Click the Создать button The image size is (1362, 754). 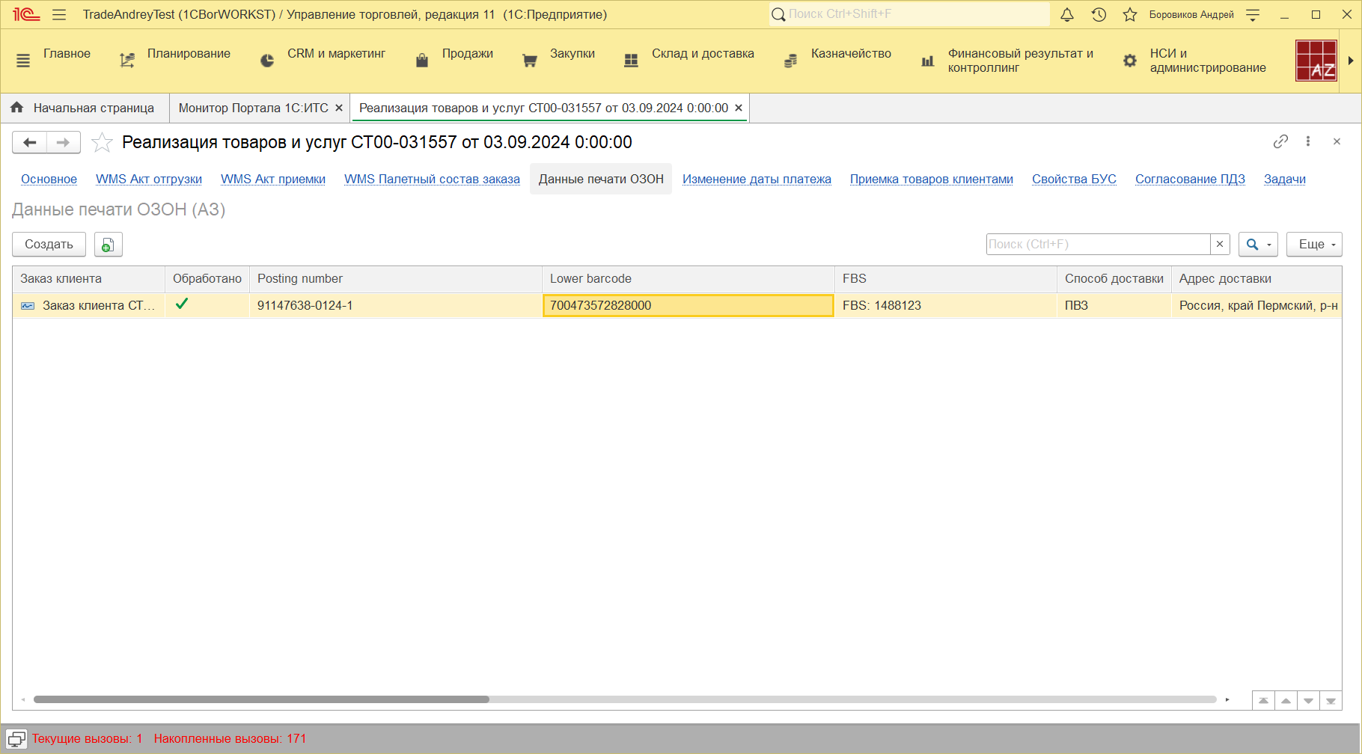(x=49, y=245)
